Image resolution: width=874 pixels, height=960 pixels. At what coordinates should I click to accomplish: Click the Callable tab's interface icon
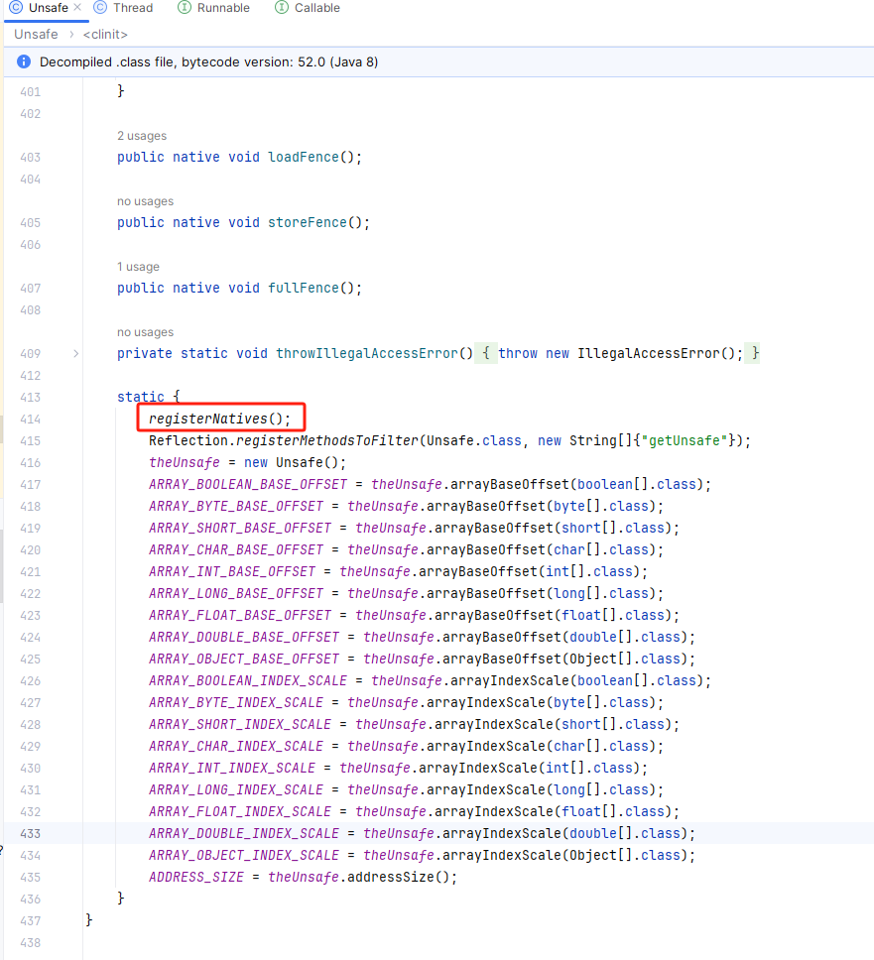pos(282,8)
